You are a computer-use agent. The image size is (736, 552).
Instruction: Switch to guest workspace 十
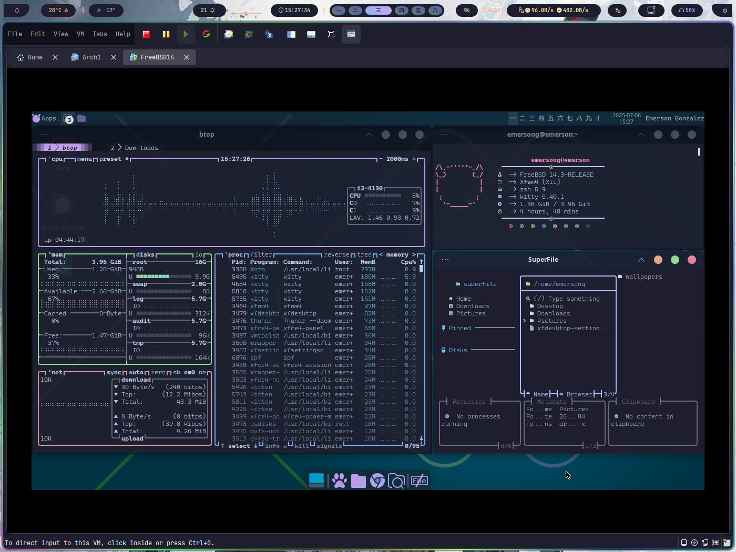pyautogui.click(x=598, y=118)
